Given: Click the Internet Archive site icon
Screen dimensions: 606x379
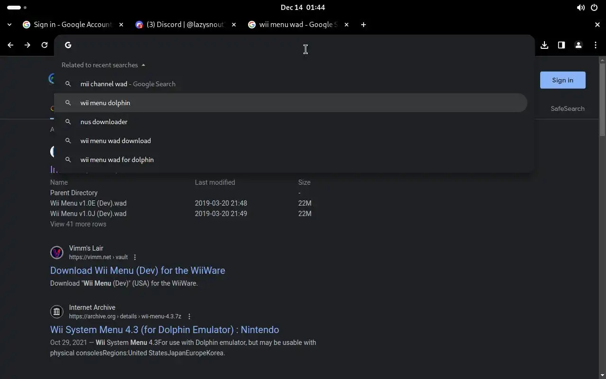Looking at the screenshot, I should click(57, 312).
